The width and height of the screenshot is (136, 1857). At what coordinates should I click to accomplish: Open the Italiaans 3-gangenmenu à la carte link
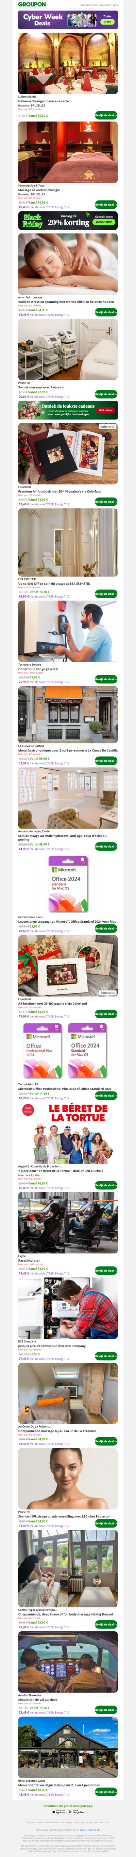tap(43, 102)
